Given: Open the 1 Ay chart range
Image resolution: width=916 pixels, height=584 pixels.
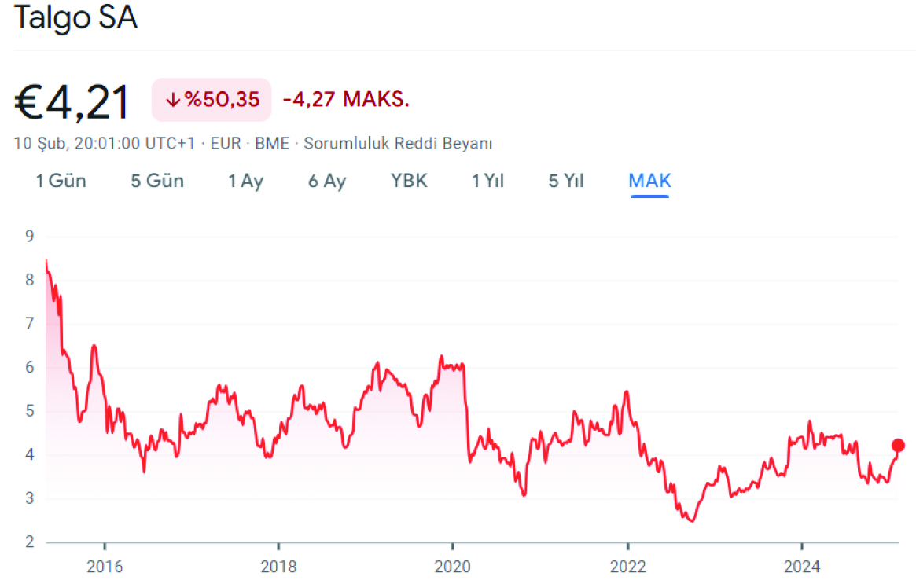Looking at the screenshot, I should [246, 182].
